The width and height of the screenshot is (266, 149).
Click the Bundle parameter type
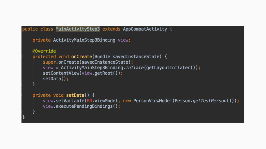pos(102,57)
